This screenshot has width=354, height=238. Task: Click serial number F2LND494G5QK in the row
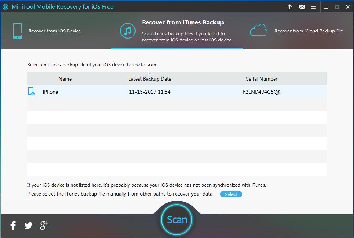pyautogui.click(x=262, y=92)
